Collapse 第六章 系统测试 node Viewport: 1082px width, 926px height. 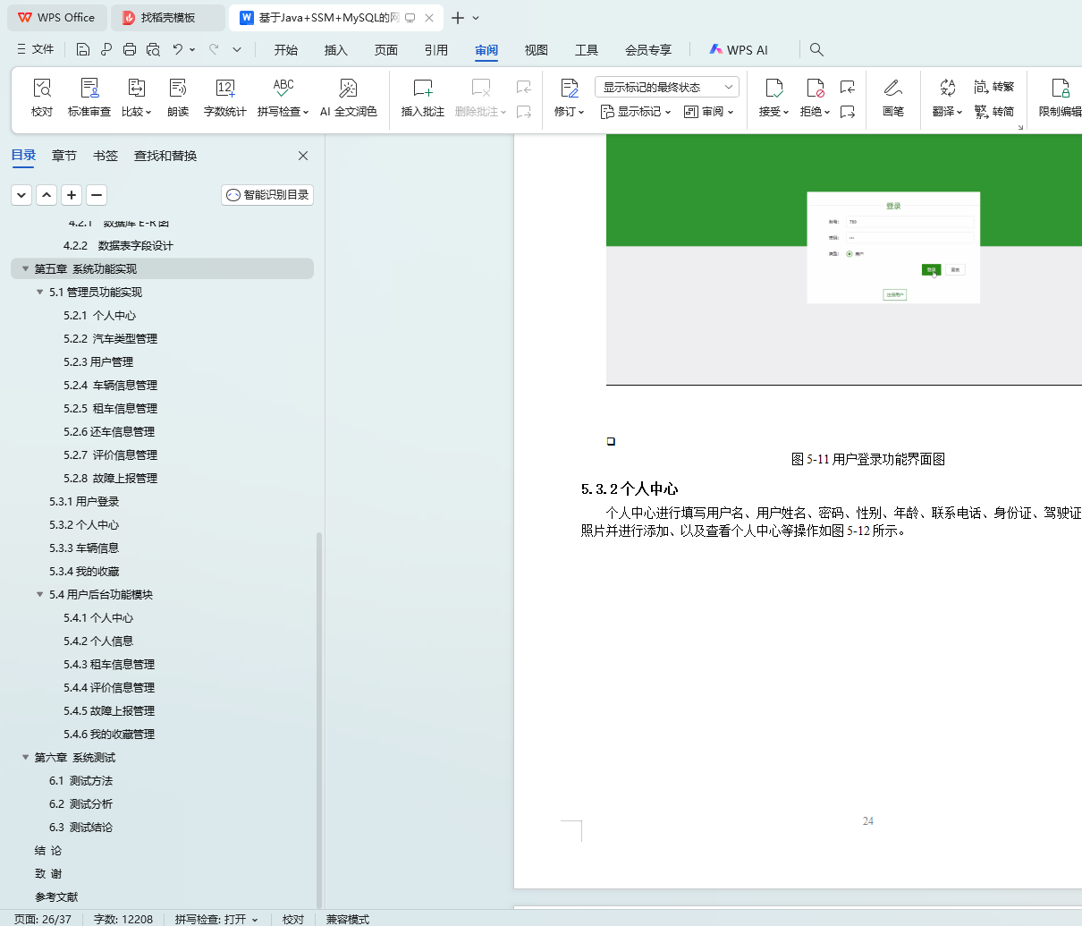pyautogui.click(x=25, y=757)
